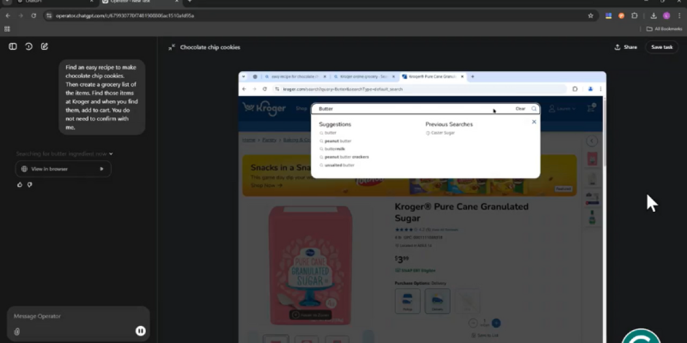The height and width of the screenshot is (343, 687).
Task: Decrease sugar quantity with the minus button
Action: pos(473,323)
